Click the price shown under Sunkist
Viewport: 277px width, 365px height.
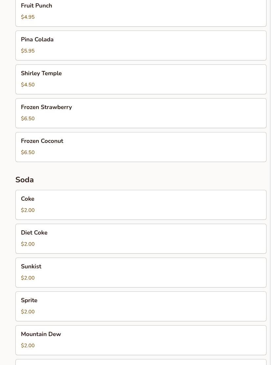(28, 278)
